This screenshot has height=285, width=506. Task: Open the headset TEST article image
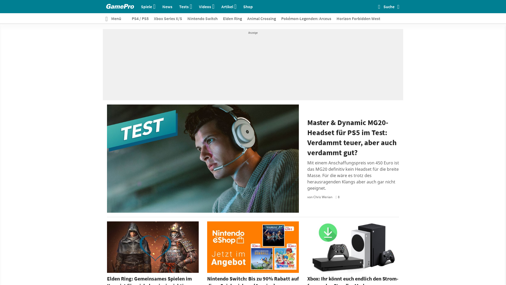click(203, 159)
